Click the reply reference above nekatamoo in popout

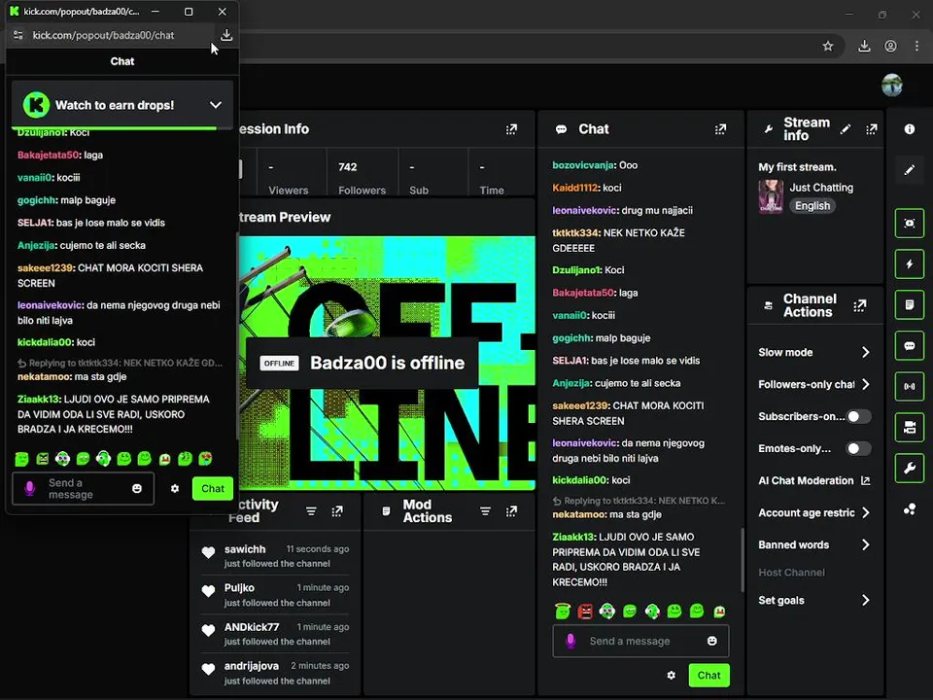click(121, 363)
